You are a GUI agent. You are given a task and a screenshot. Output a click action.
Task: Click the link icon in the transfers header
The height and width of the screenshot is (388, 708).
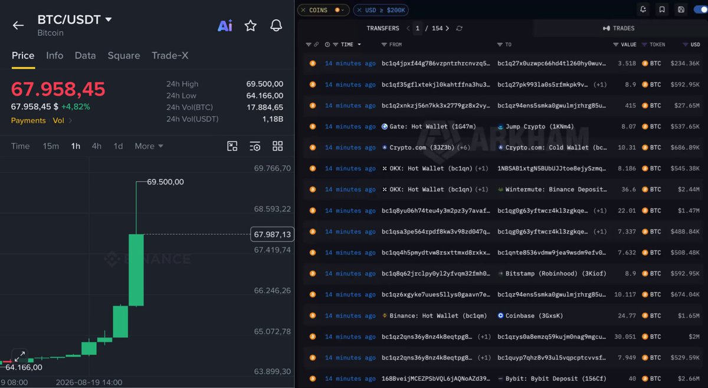(x=316, y=44)
